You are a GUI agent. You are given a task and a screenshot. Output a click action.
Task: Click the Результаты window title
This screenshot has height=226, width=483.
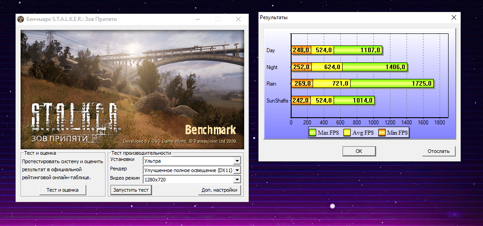[274, 17]
